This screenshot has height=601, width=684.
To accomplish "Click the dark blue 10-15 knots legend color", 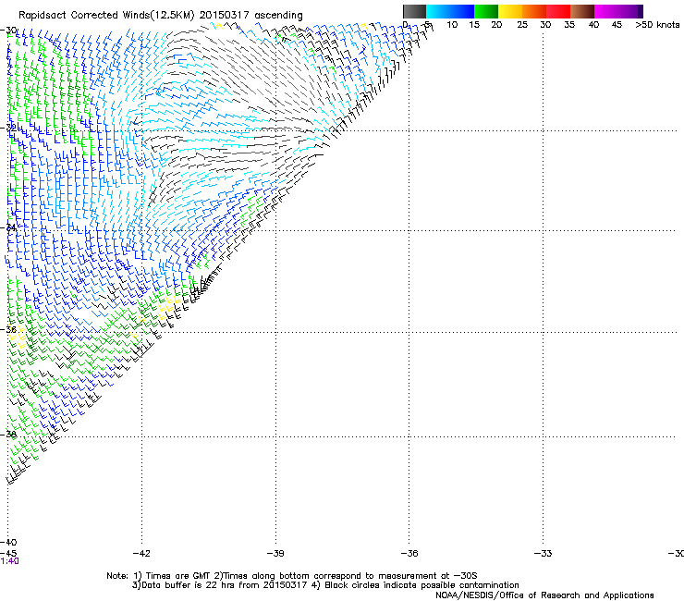I will coord(462,11).
